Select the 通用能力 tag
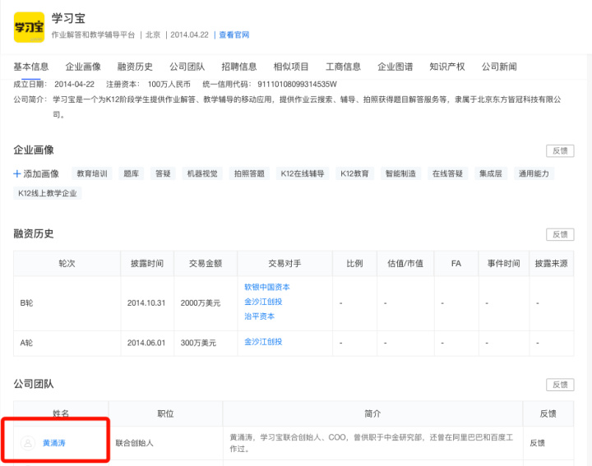Viewport: 592px width, 466px height. point(534,173)
